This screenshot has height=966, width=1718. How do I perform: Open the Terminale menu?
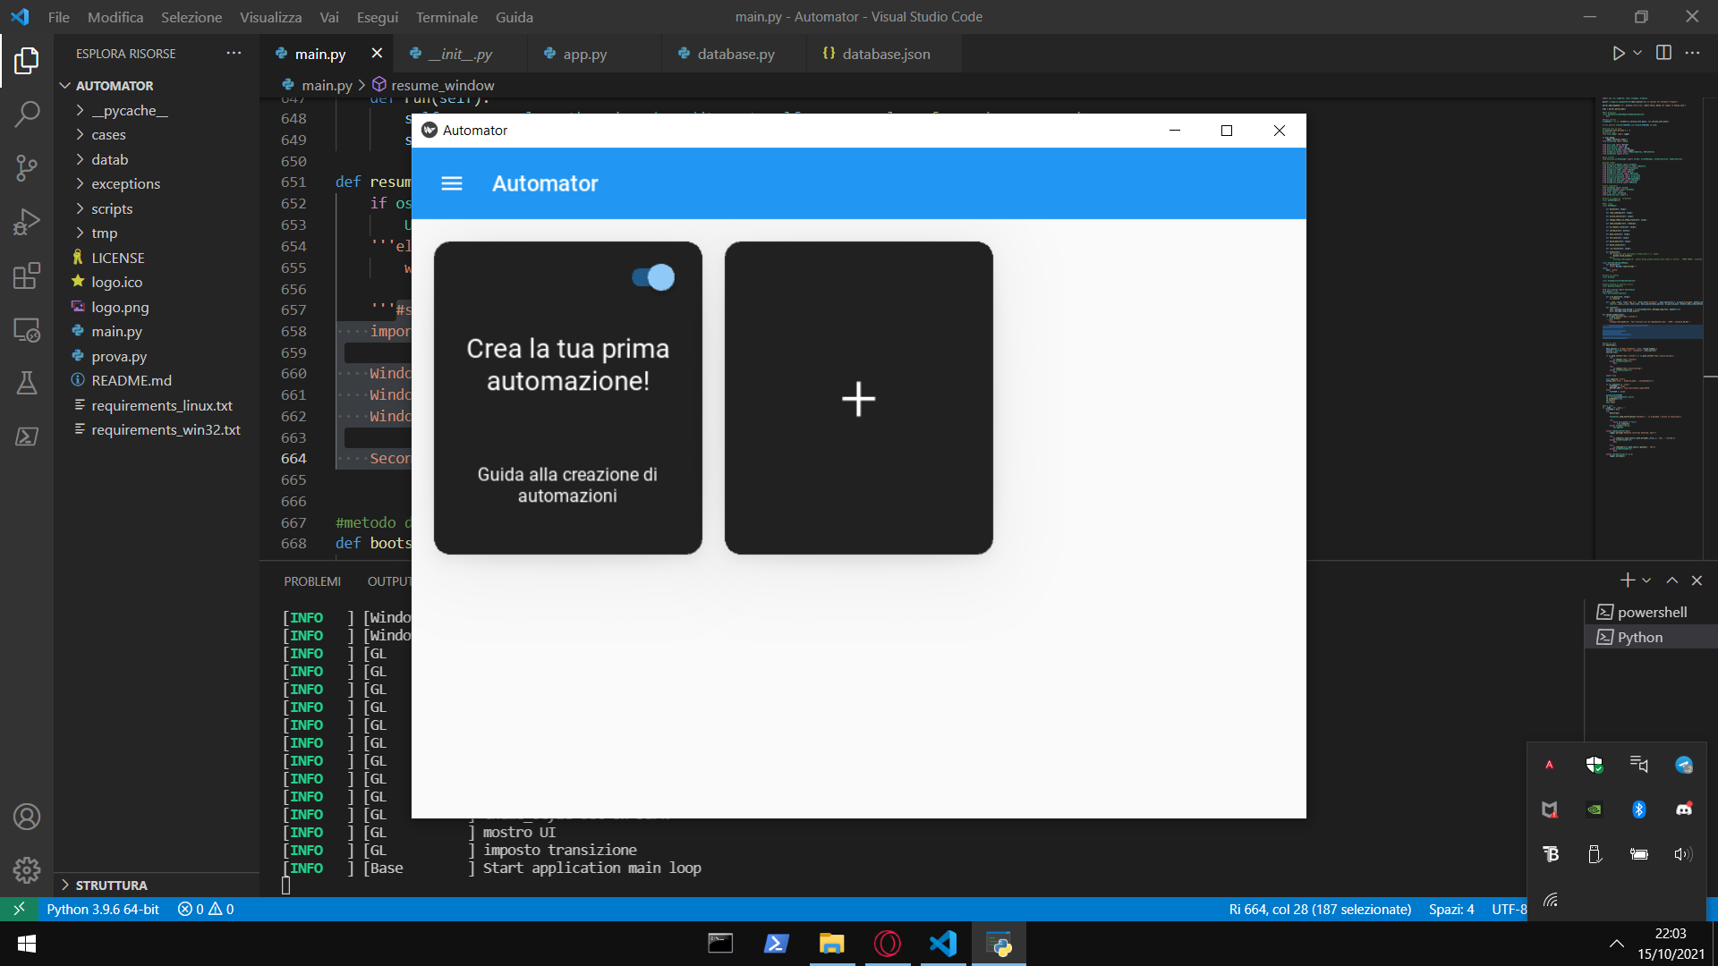[446, 17]
